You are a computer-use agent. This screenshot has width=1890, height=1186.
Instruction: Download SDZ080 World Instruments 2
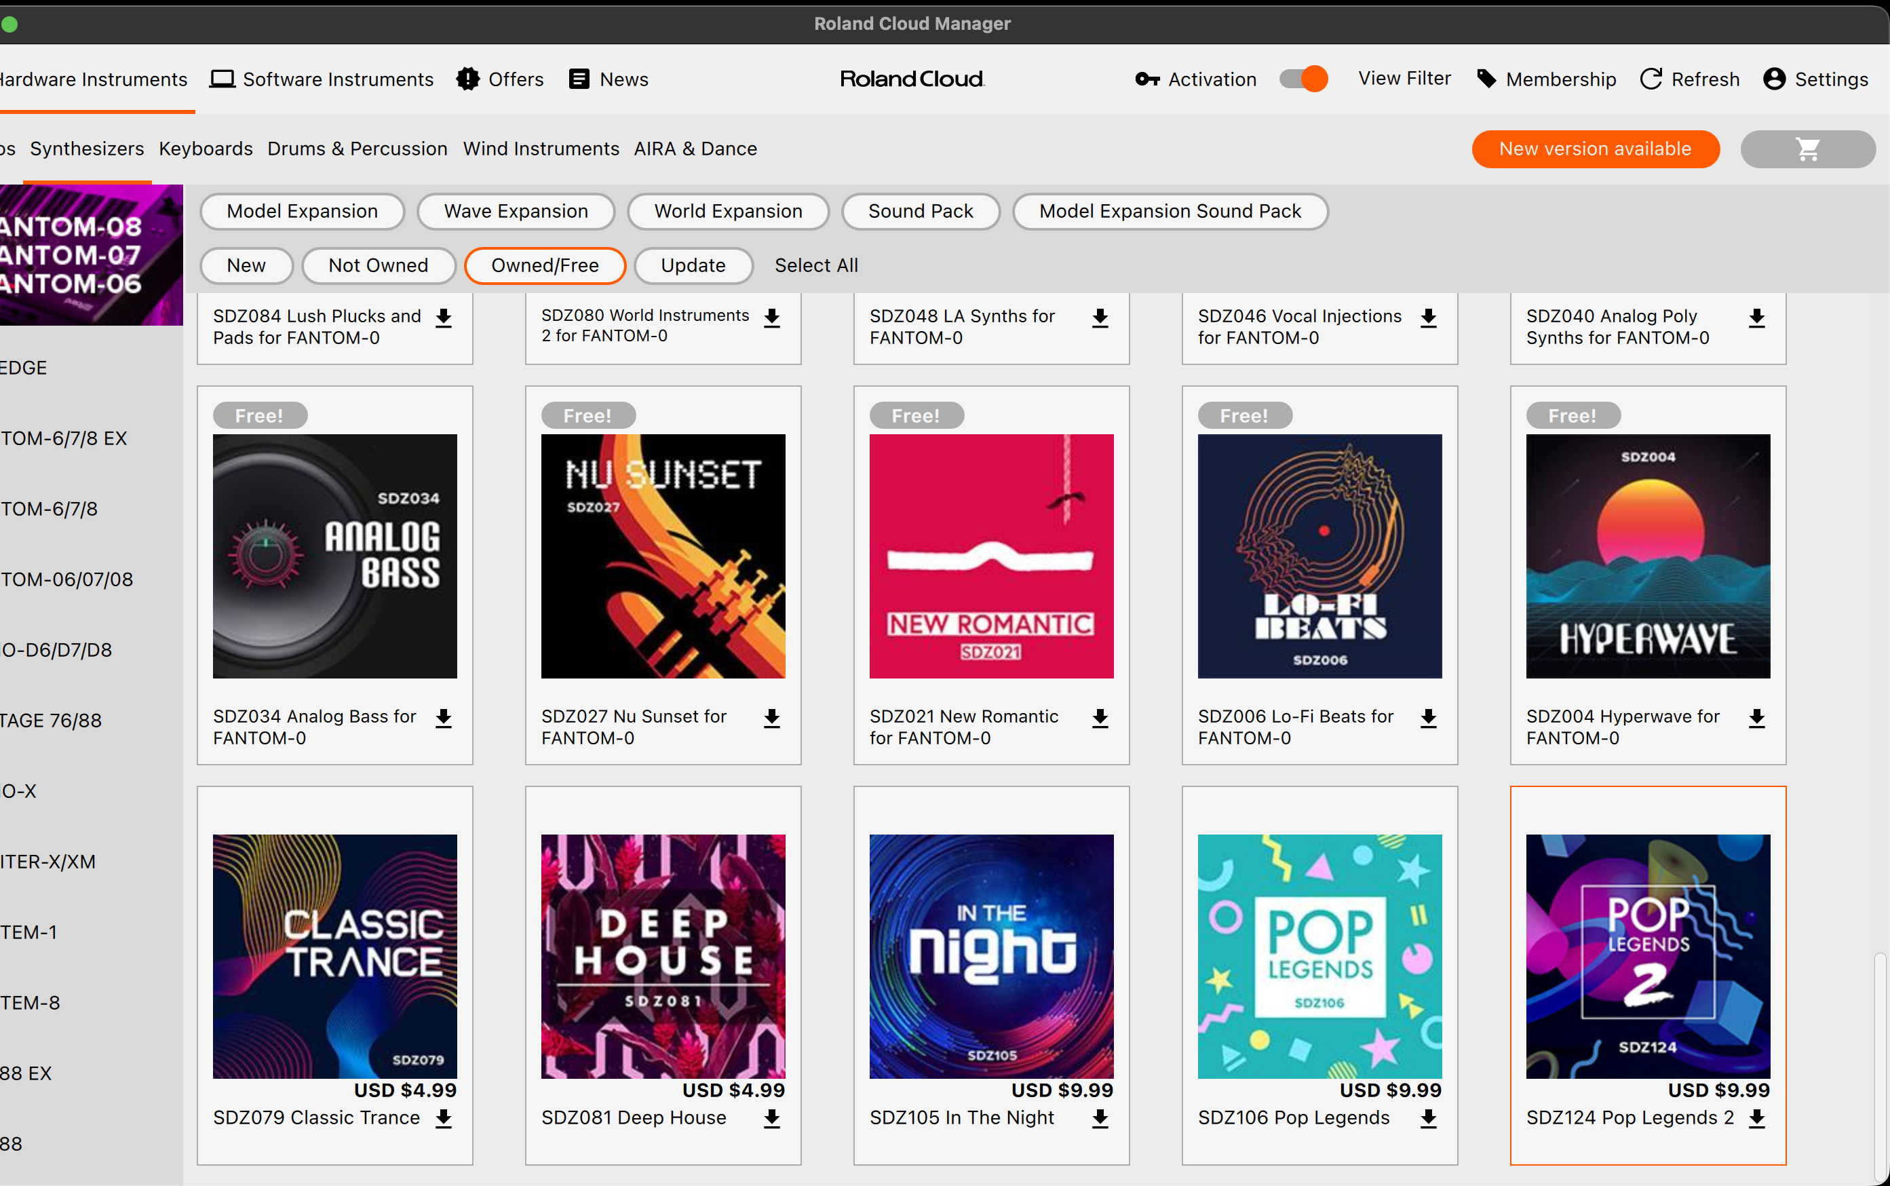(772, 318)
